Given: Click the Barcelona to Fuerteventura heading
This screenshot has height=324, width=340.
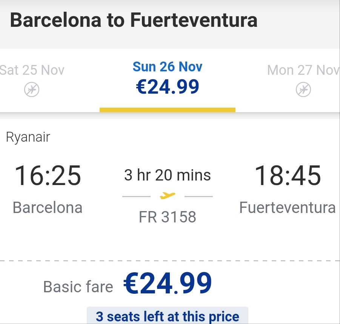Looking at the screenshot, I should (x=134, y=20).
